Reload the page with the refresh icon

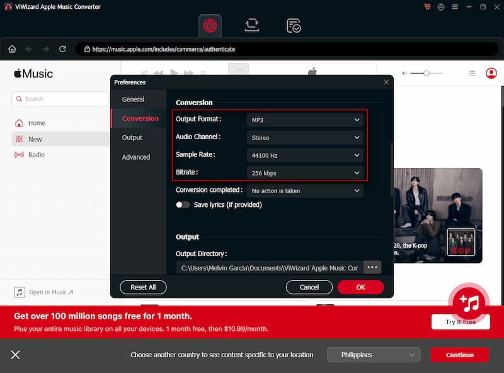point(62,49)
